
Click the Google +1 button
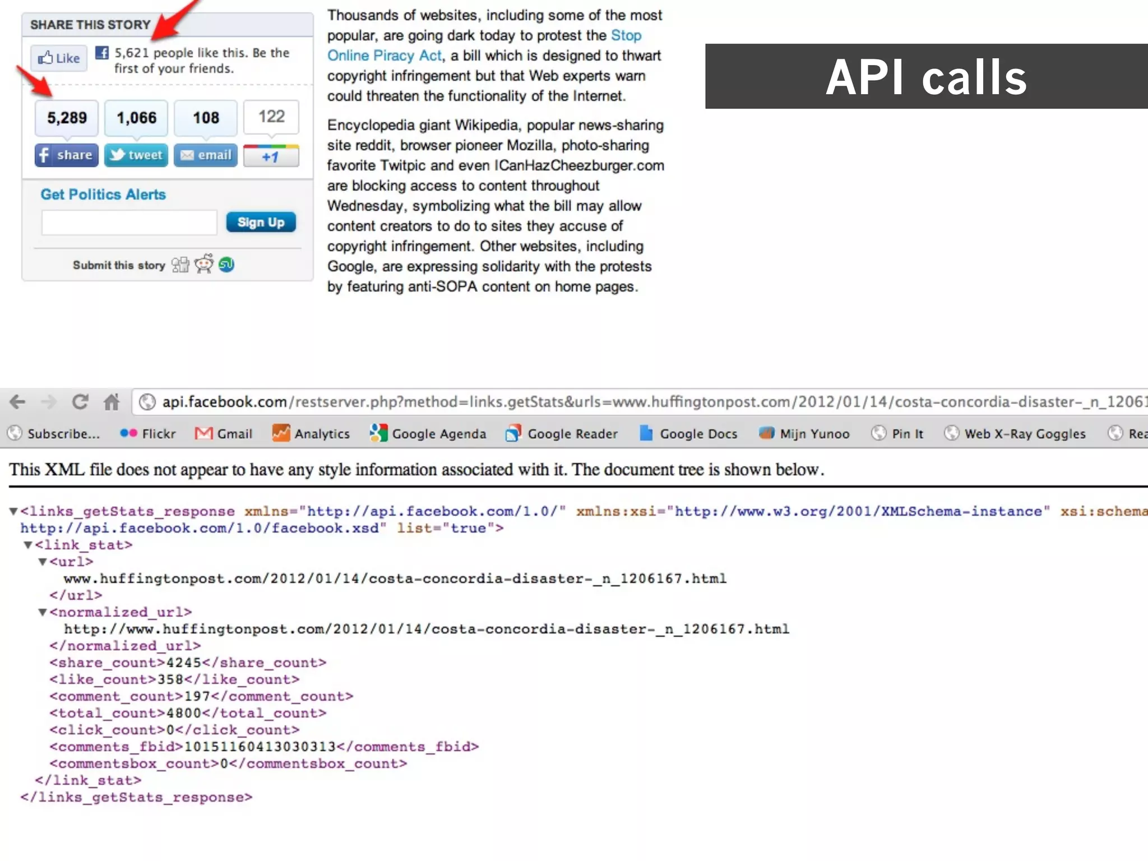point(271,155)
